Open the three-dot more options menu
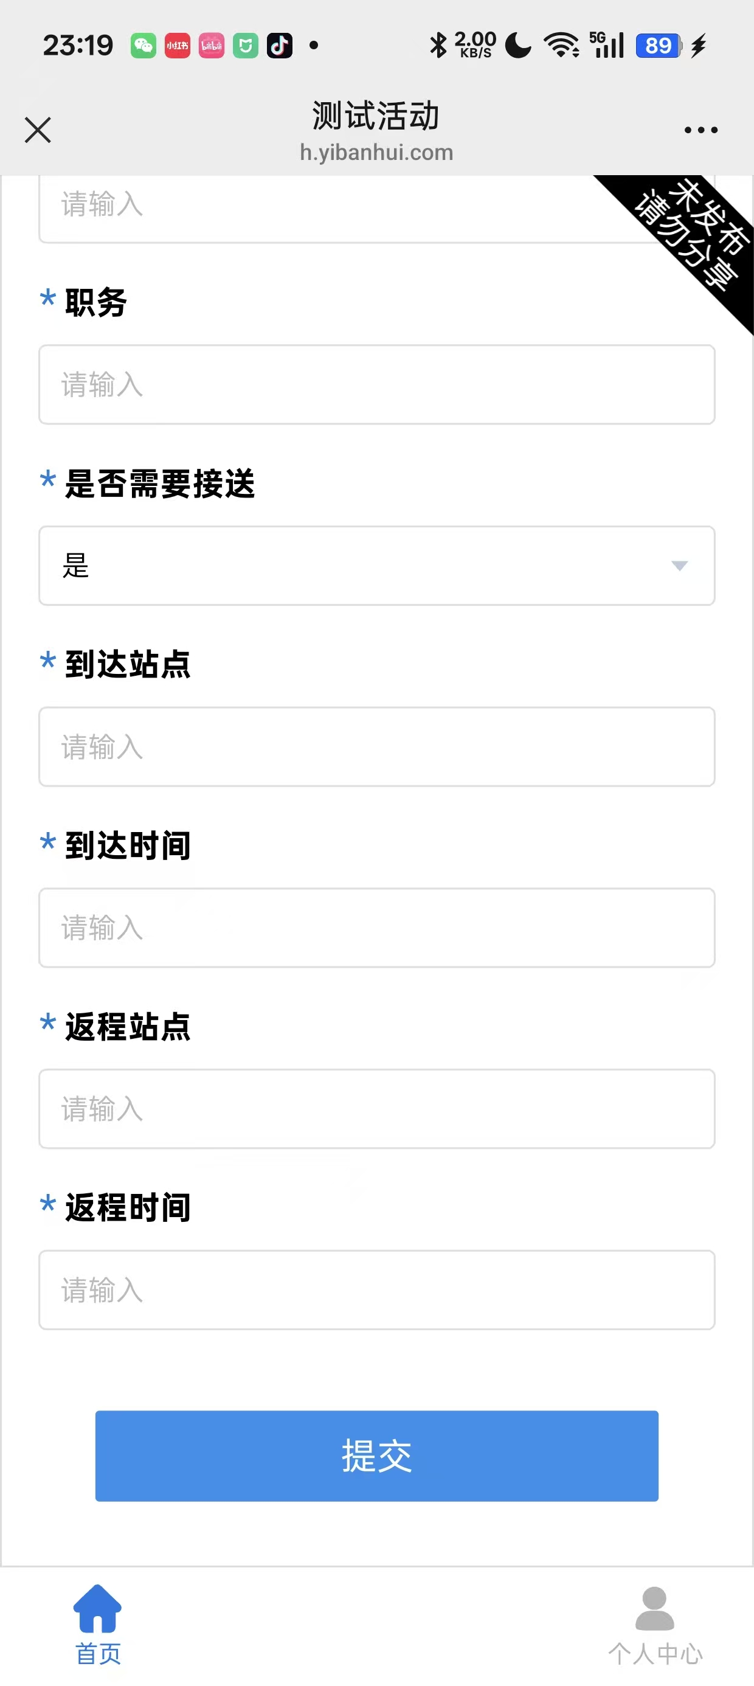754x1686 pixels. 700,130
